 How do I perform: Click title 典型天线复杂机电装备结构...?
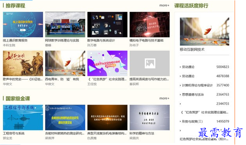tap(107, 133)
